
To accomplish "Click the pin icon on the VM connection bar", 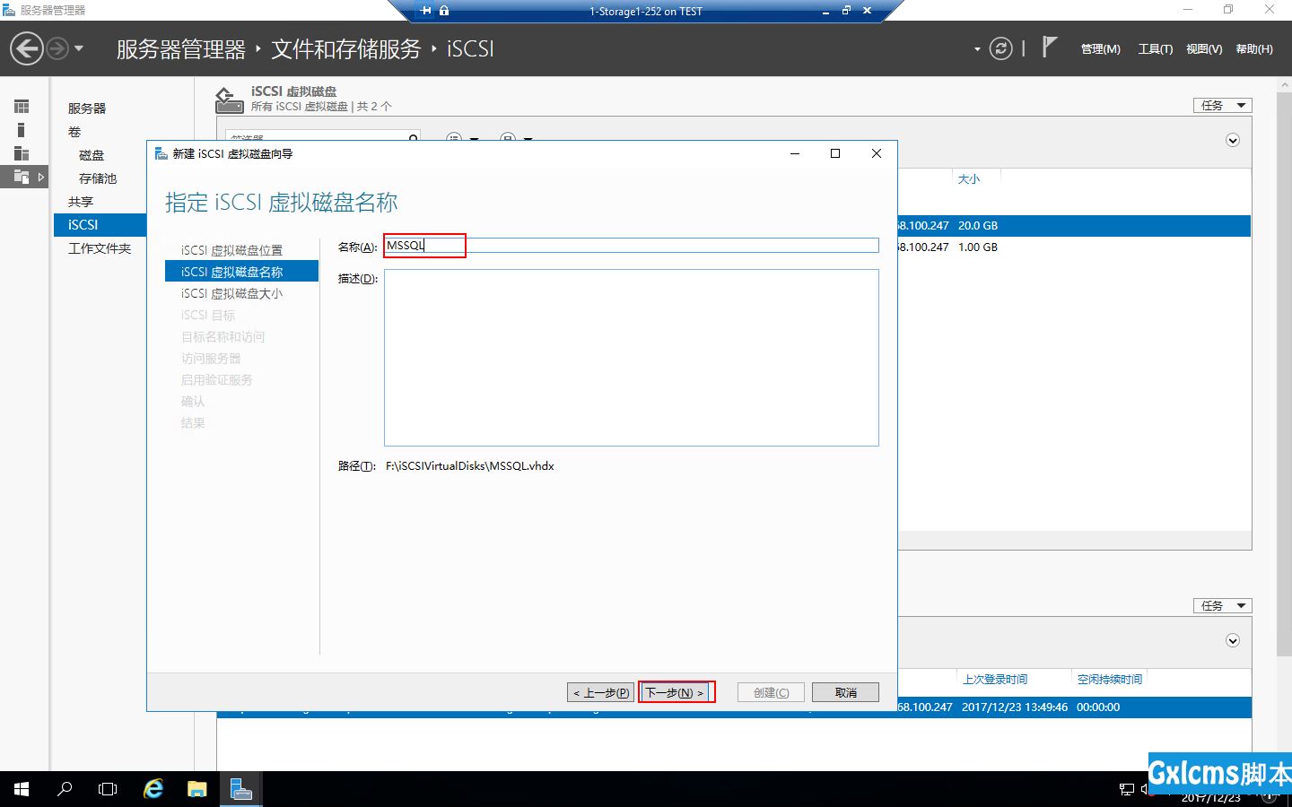I will click(425, 11).
